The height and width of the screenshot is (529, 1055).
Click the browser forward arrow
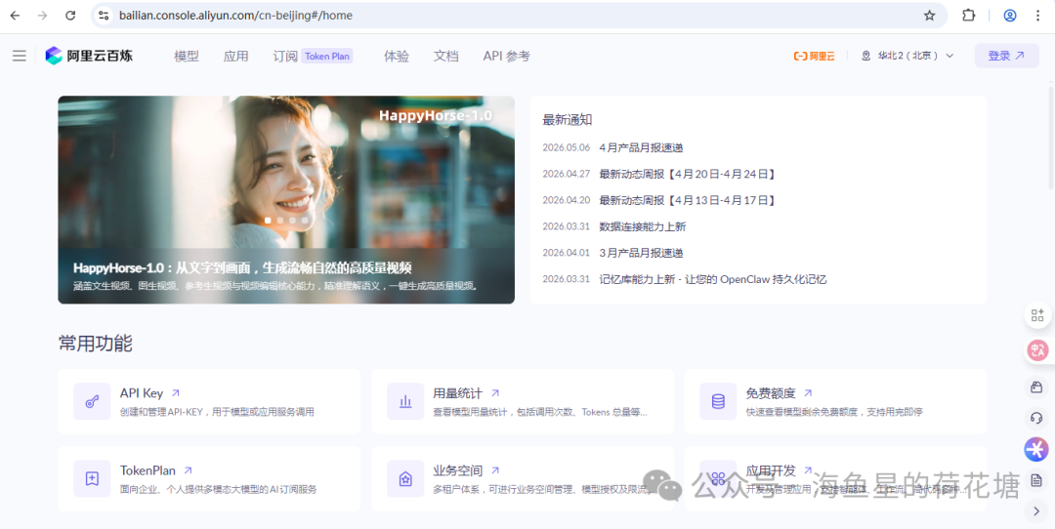(42, 16)
